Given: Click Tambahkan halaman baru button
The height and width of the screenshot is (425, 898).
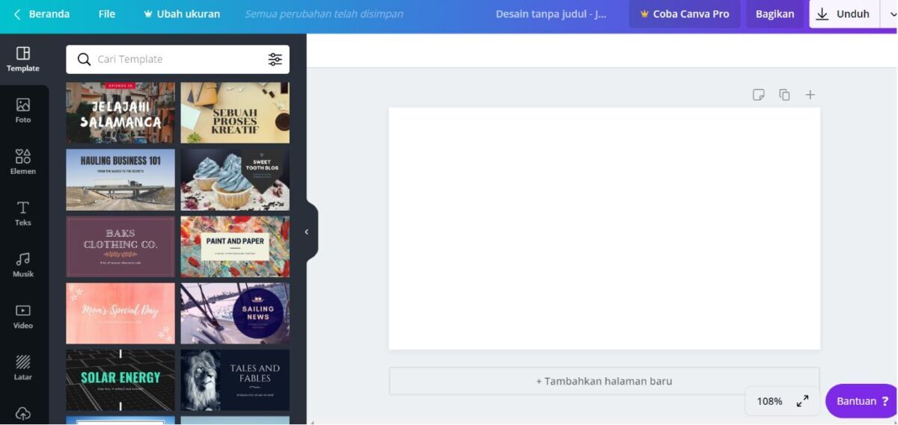Looking at the screenshot, I should click(604, 381).
